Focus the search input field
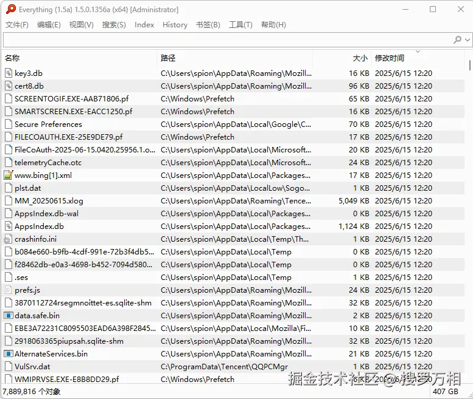The image size is (473, 399). click(228, 39)
